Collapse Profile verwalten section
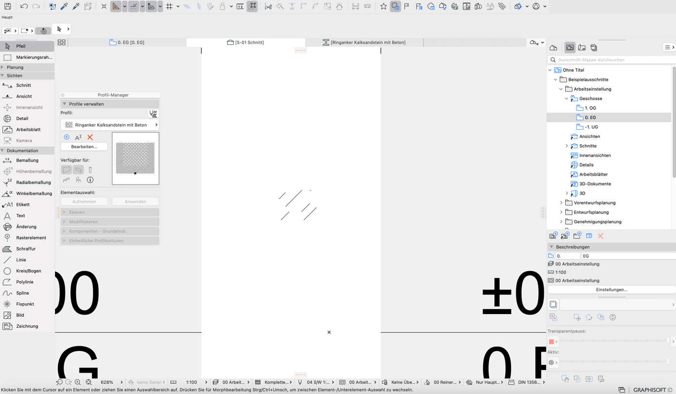Viewport: 676px width, 394px height. click(x=64, y=104)
